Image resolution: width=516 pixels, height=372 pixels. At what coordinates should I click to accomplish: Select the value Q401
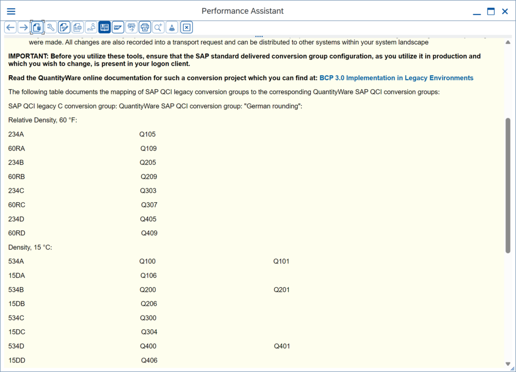[x=282, y=346]
